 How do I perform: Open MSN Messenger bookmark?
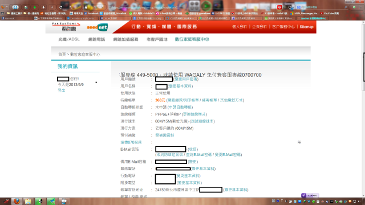(305, 14)
